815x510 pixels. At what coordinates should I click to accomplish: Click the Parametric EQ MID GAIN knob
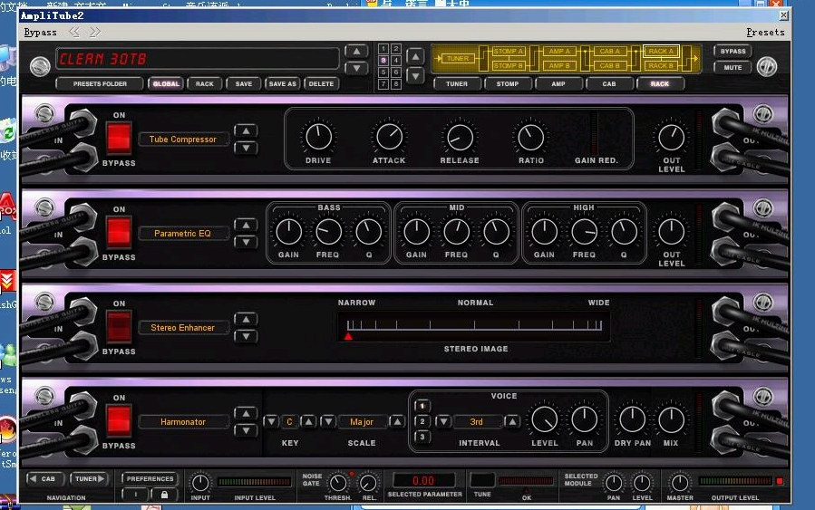416,232
